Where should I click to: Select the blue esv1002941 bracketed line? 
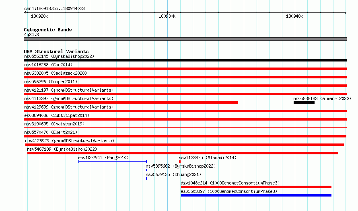pyautogui.click(x=113, y=162)
